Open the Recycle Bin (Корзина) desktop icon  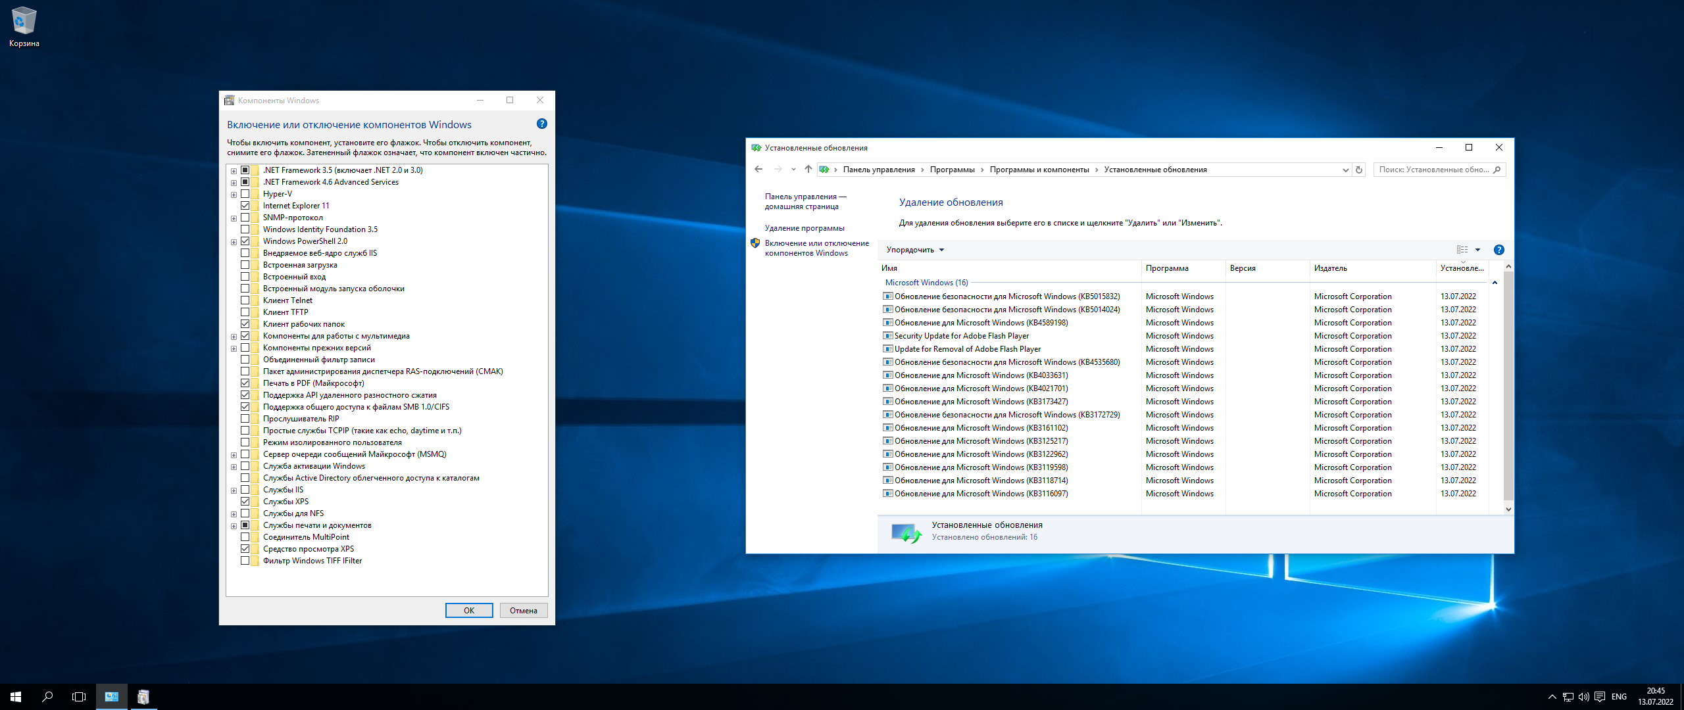click(24, 27)
